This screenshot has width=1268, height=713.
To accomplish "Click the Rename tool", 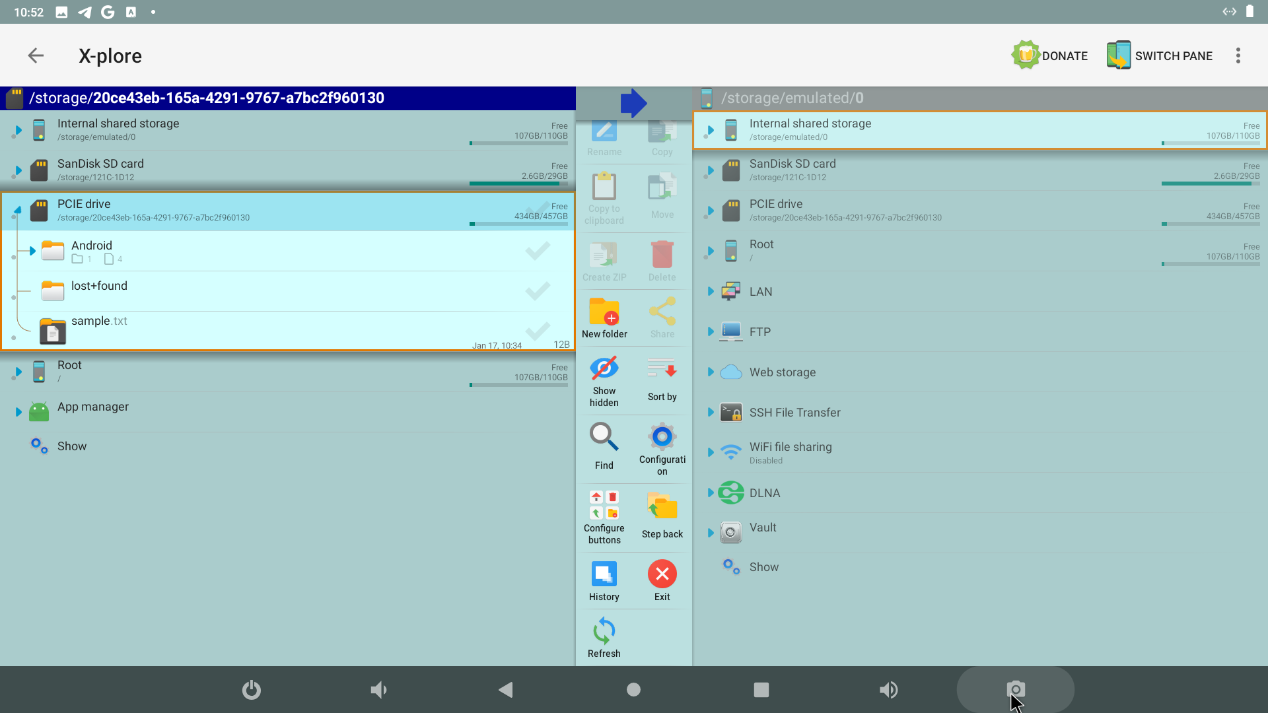I will tap(604, 139).
